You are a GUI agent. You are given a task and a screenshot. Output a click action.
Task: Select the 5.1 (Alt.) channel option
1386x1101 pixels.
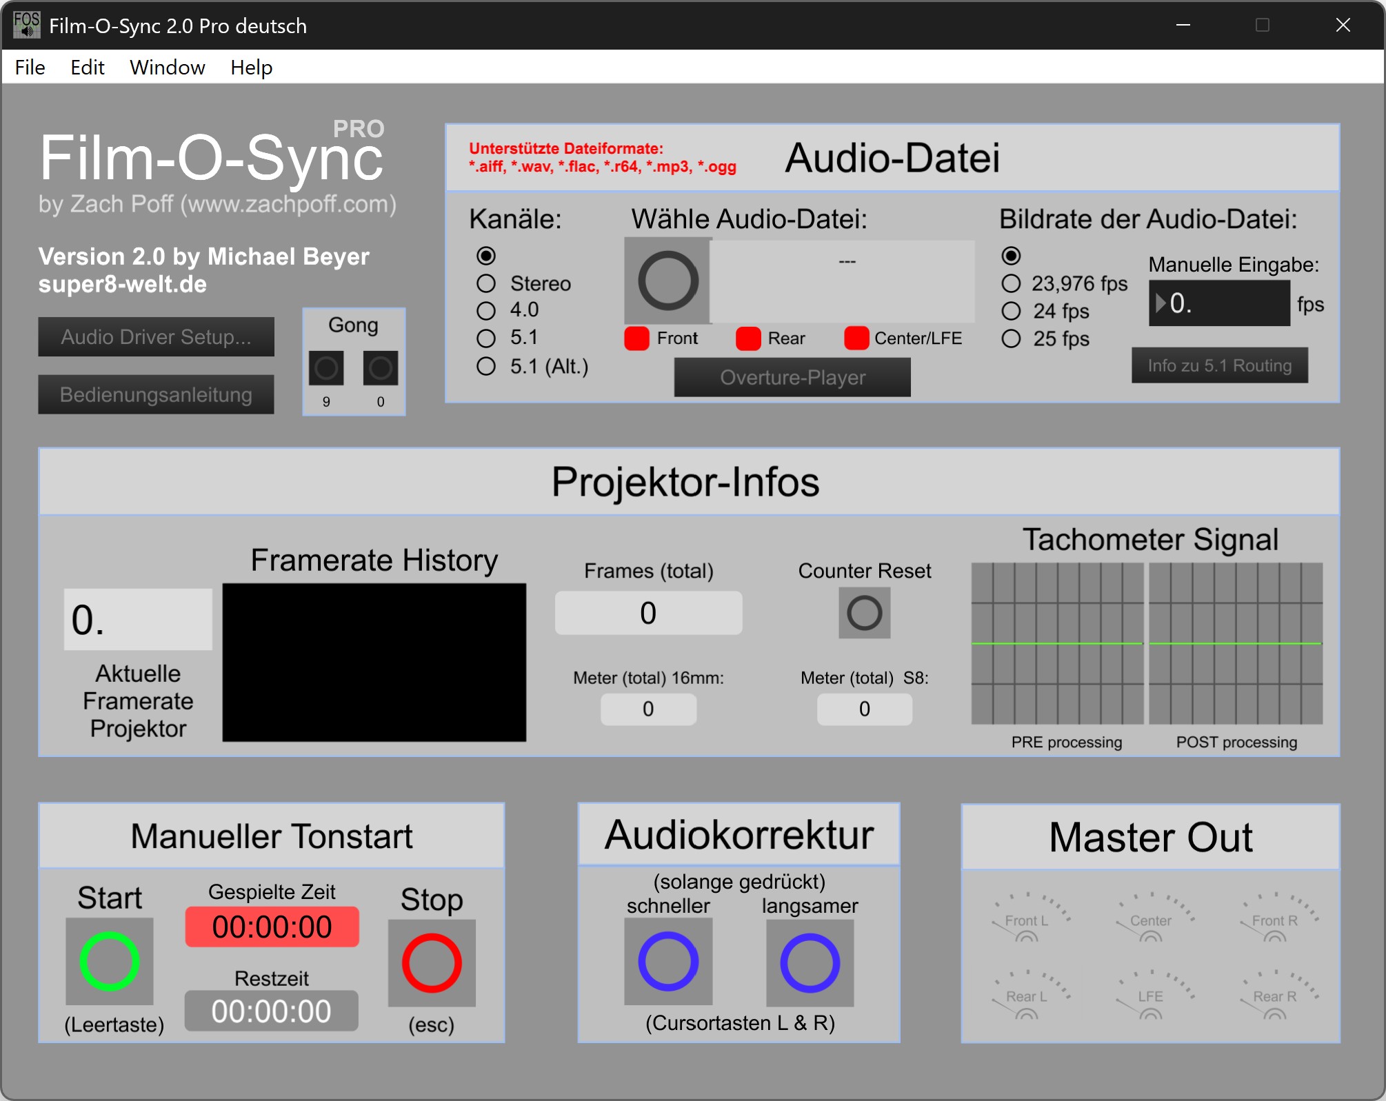[486, 366]
